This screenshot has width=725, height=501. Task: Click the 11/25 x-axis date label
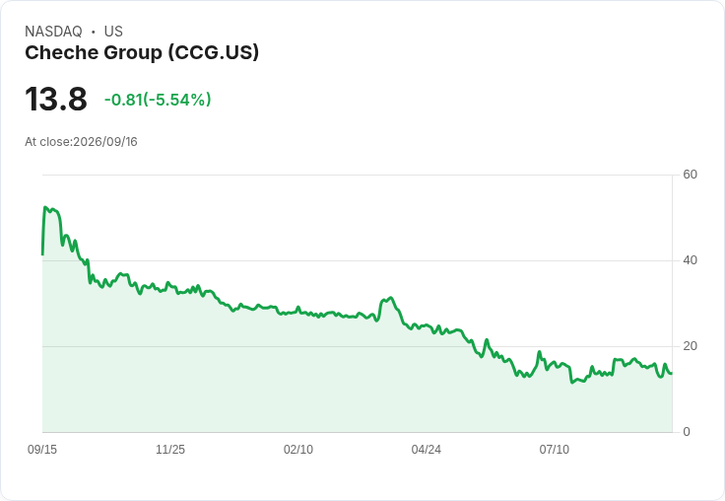click(170, 449)
